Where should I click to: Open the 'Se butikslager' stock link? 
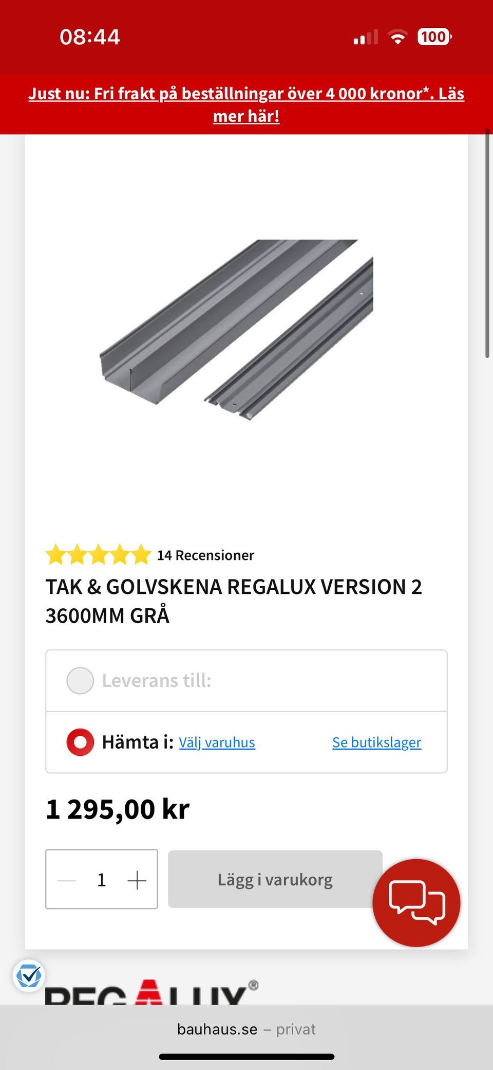376,742
